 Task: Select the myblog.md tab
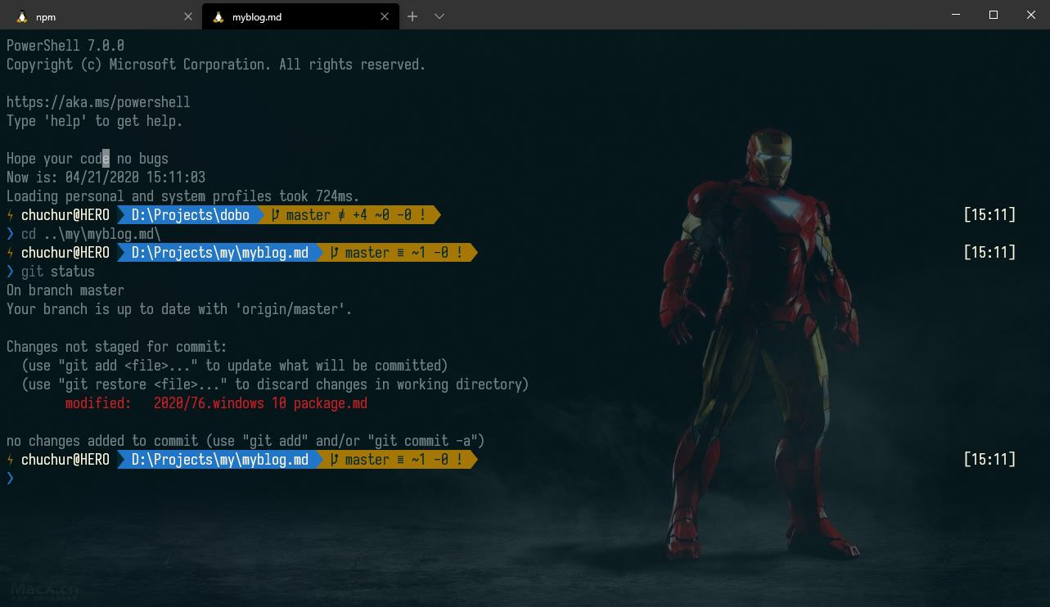299,16
